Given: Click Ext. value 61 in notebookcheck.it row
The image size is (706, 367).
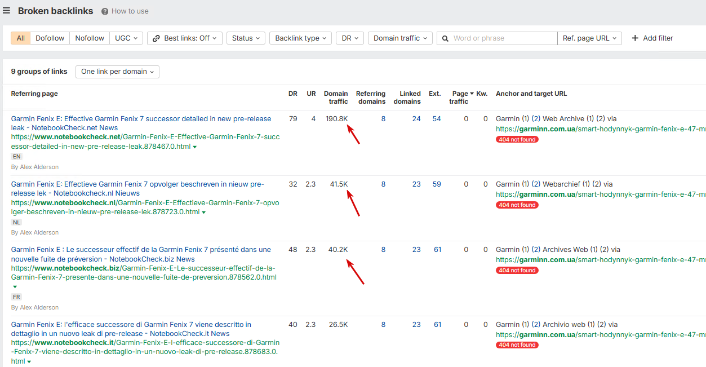Looking at the screenshot, I should [437, 325].
